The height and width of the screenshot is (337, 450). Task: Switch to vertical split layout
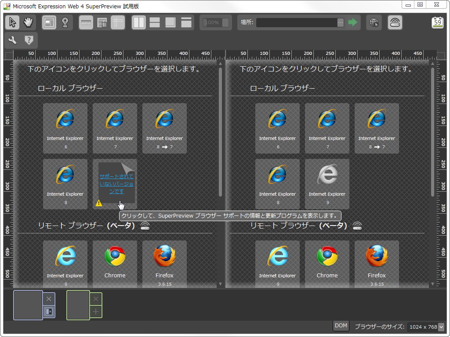[139, 22]
